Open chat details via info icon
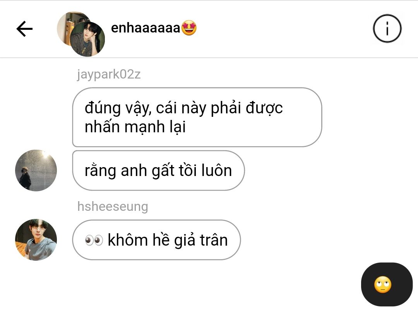The width and height of the screenshot is (418, 311). [x=387, y=29]
